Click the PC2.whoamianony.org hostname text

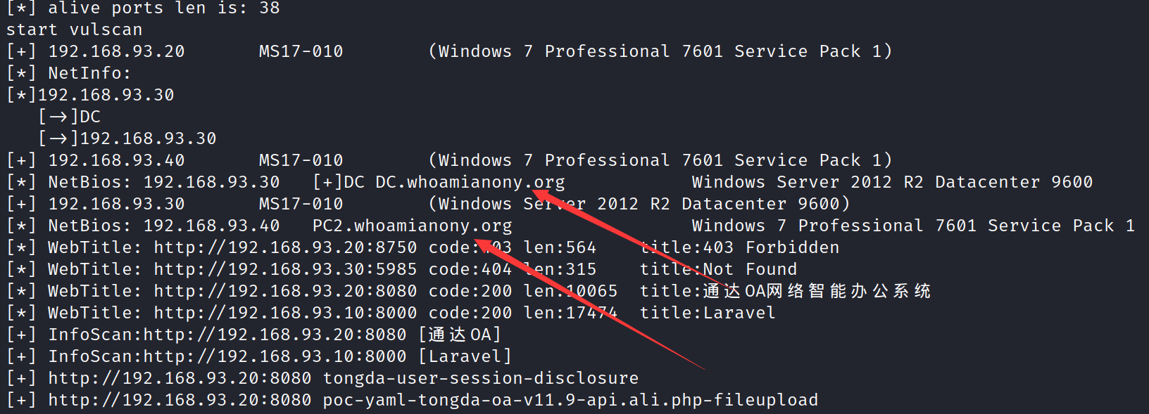pos(412,226)
